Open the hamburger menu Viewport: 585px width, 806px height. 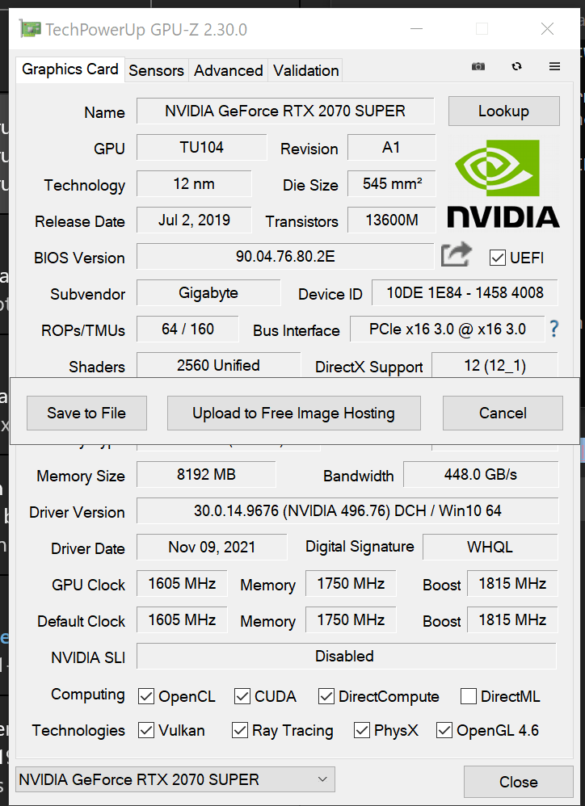tap(554, 67)
